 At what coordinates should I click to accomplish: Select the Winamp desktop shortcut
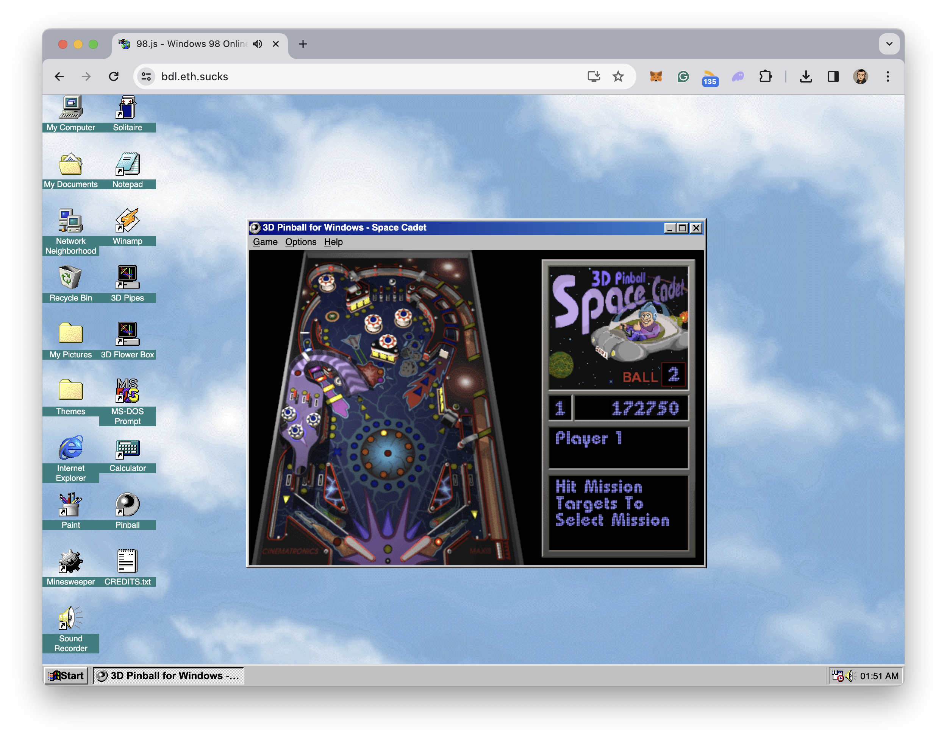[127, 221]
